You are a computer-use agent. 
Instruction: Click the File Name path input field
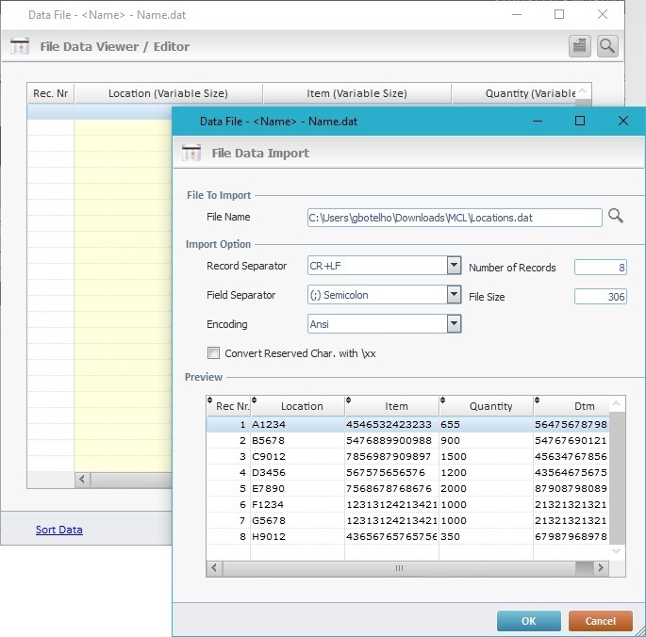coord(454,218)
